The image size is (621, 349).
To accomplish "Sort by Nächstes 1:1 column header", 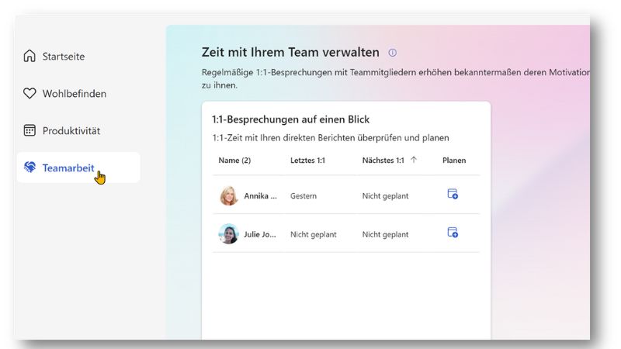I will point(383,161).
